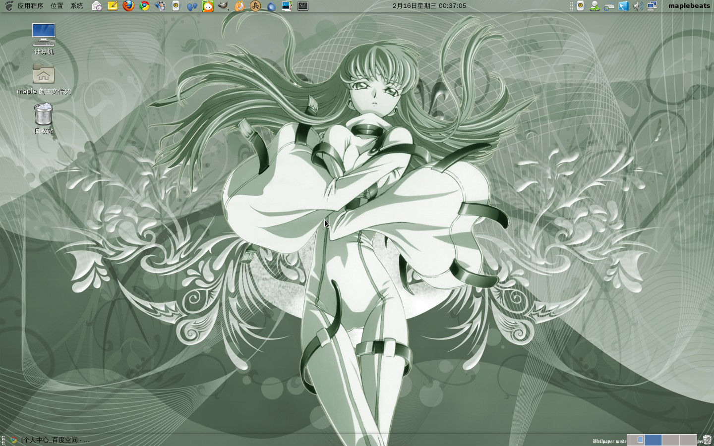Open the volume control speaker icon
Viewport: 714px width, 446px height.
[638, 6]
